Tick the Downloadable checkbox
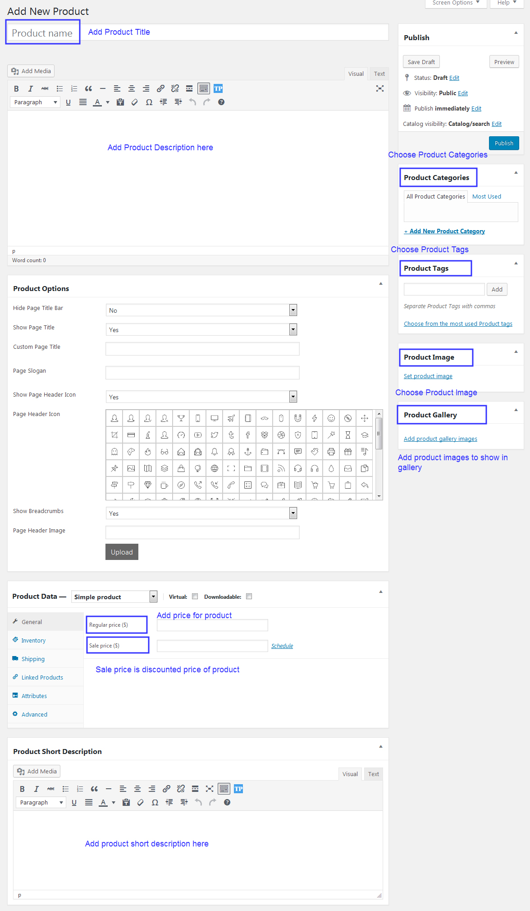 (249, 597)
